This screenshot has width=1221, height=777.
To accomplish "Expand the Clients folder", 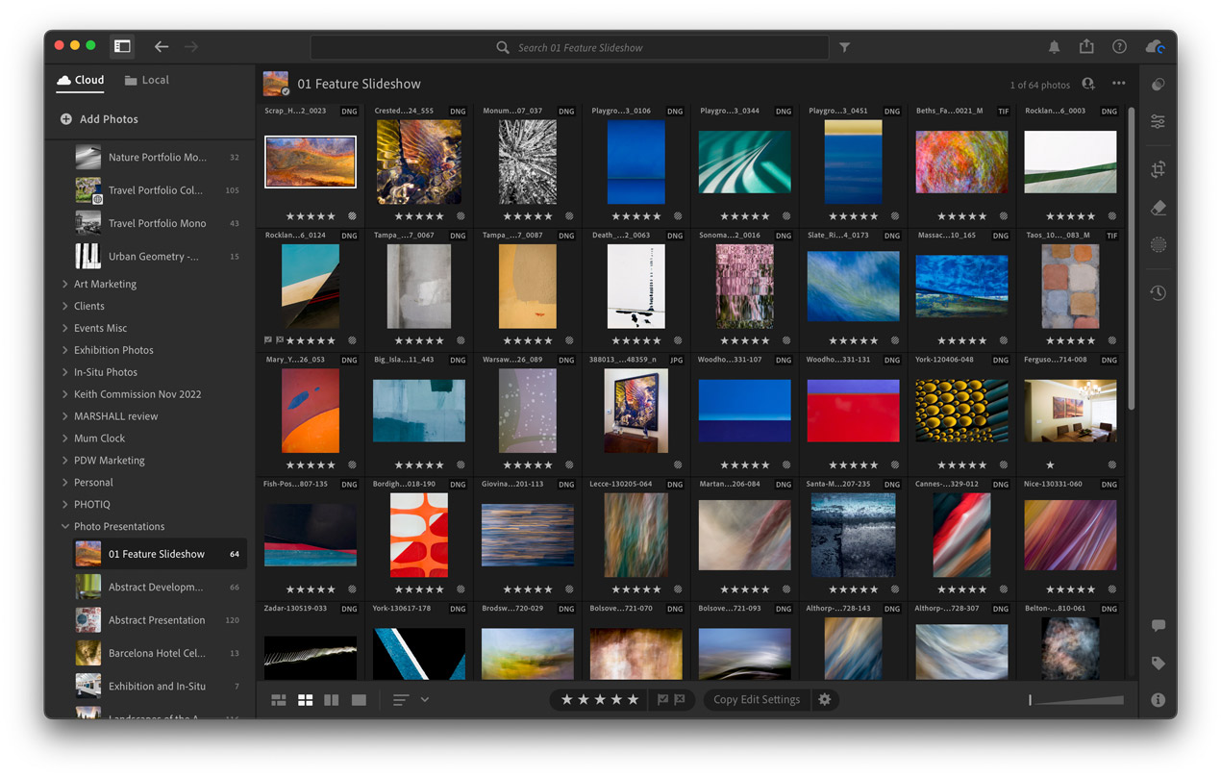I will click(x=65, y=306).
